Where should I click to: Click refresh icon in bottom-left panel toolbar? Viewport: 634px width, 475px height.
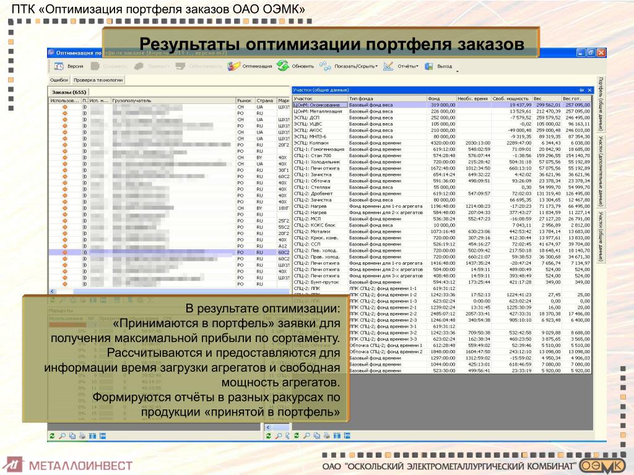click(52, 436)
